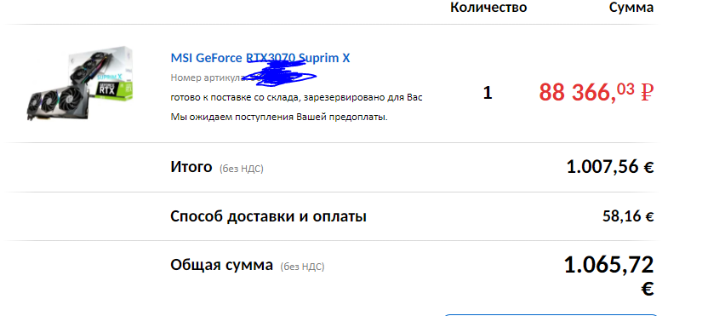Select the Итого subtotal label
The width and height of the screenshot is (725, 316).
[x=191, y=167]
